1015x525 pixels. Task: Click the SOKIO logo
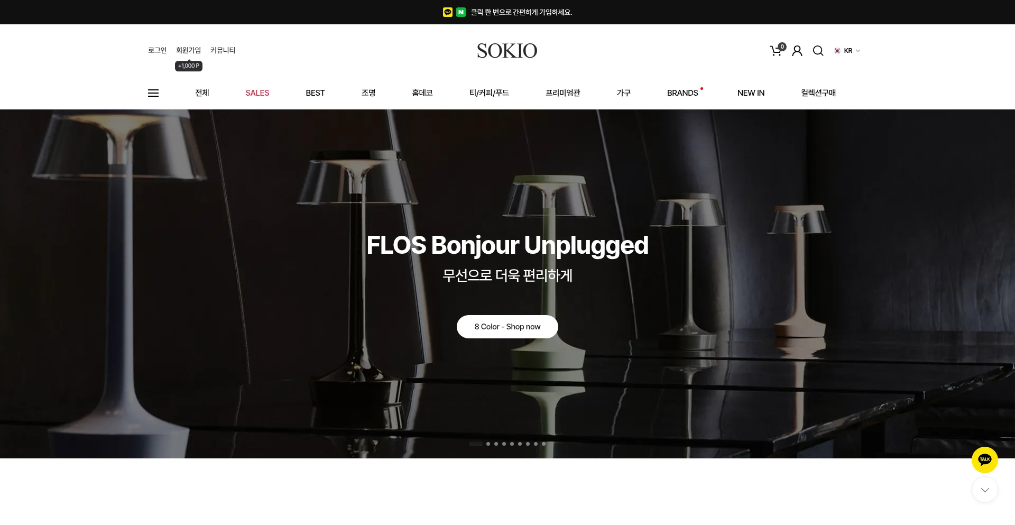click(507, 51)
